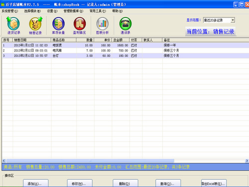Click the 当前位置: 销售记录 label
This screenshot has width=249, height=187.
211,31
